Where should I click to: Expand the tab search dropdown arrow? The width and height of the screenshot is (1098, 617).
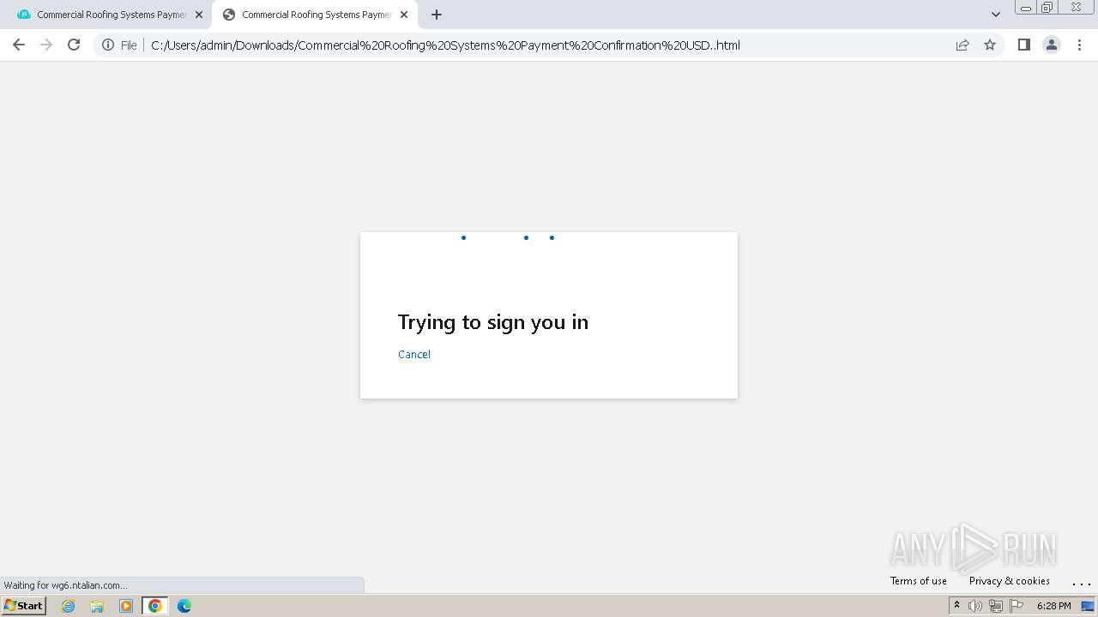995,15
